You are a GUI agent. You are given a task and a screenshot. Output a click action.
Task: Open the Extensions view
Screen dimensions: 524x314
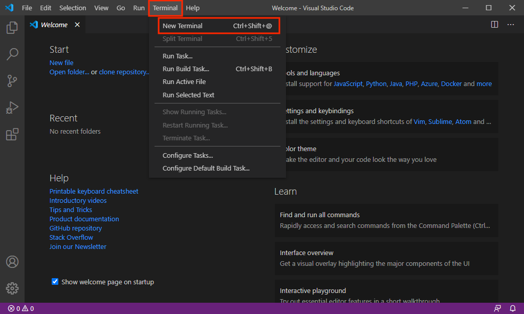(12, 134)
